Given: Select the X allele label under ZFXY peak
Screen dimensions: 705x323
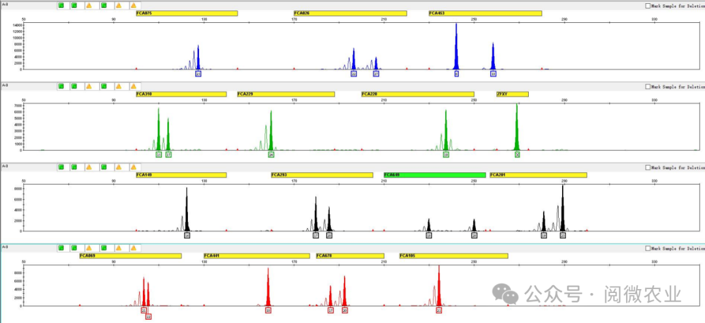Looking at the screenshot, I should pyautogui.click(x=517, y=155).
